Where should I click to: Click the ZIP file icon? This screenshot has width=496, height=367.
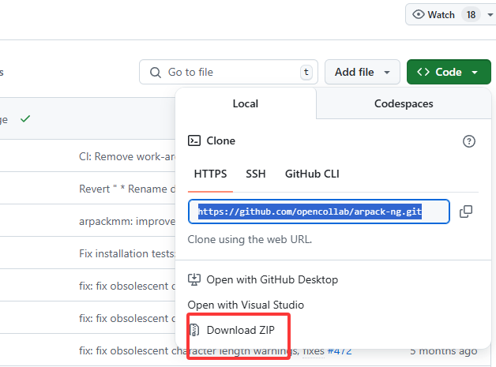194,329
